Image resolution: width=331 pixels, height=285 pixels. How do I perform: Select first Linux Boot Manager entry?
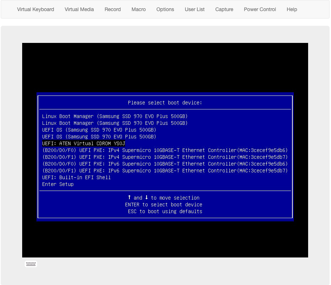(115, 116)
